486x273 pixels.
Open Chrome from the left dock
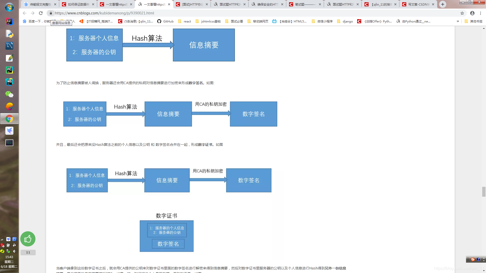click(9, 118)
